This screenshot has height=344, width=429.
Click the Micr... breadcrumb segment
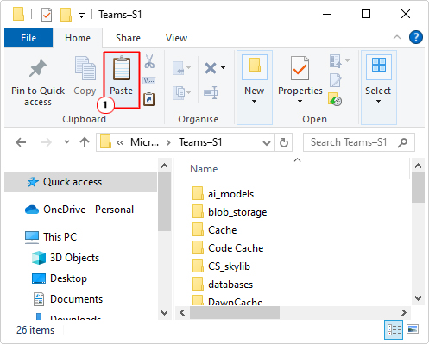click(144, 142)
